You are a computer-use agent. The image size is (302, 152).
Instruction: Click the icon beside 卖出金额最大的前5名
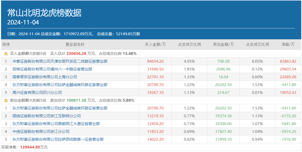pyautogui.click(x=6, y=100)
